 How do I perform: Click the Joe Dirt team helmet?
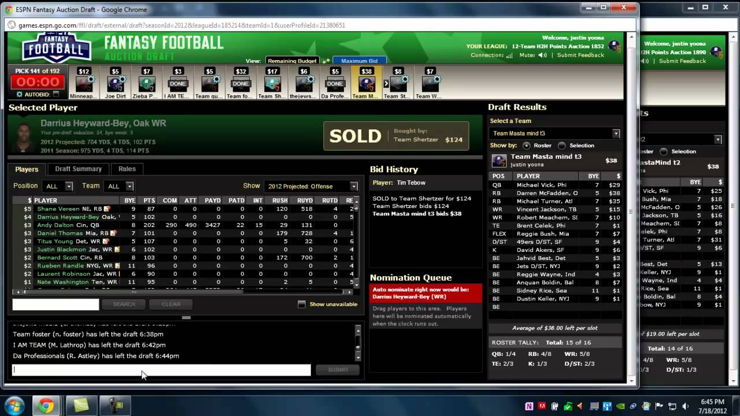(x=115, y=84)
